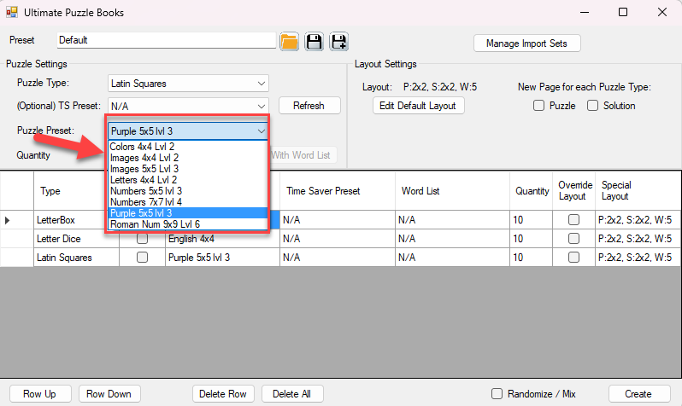Pick Numbers 7x7 lvl 4 preset
The image size is (682, 406).
(146, 202)
